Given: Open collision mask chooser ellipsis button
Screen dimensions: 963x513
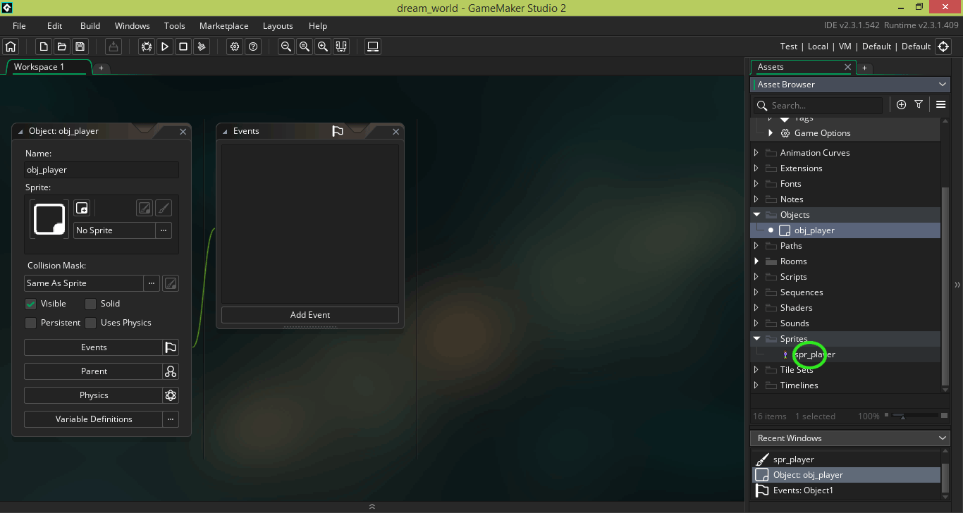Looking at the screenshot, I should tap(152, 283).
